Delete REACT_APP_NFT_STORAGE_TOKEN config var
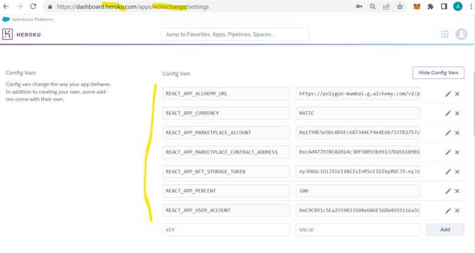The width and height of the screenshot is (475, 253). pyautogui.click(x=457, y=172)
